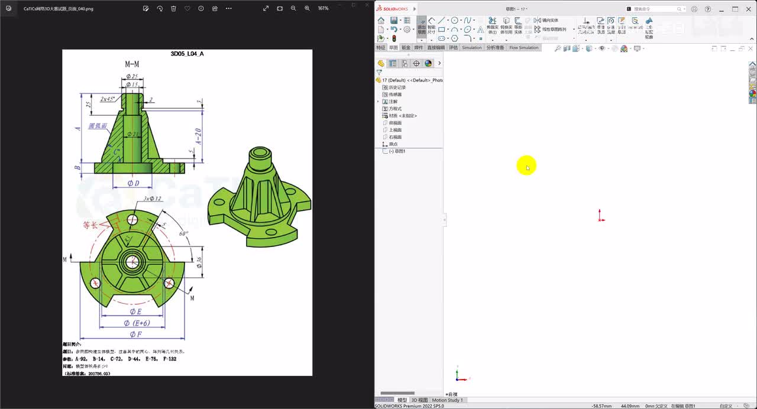Open the FeatureManager design tree tab
The width and height of the screenshot is (757, 409).
(381, 63)
